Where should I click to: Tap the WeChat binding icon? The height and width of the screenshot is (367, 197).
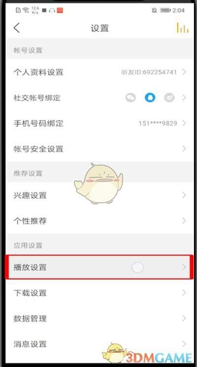coord(131,98)
